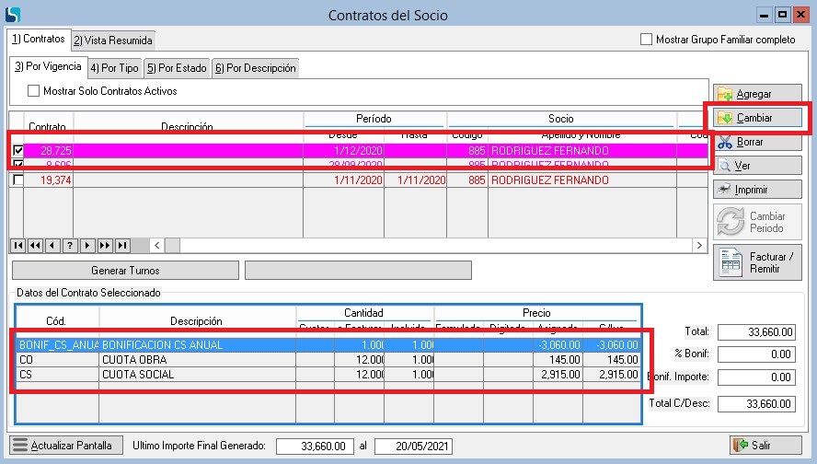Open Ver magnifier button

coord(756,166)
